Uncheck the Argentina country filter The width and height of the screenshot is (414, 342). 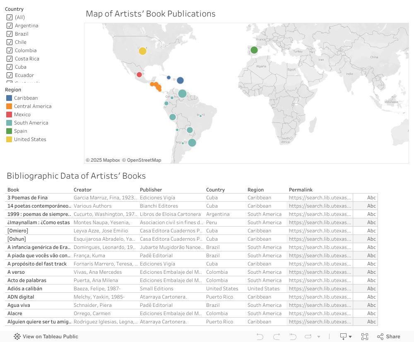(x=10, y=26)
